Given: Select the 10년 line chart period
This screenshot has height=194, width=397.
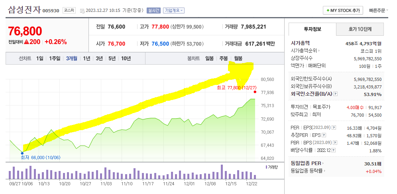Looking at the screenshot, I should tap(126, 59).
